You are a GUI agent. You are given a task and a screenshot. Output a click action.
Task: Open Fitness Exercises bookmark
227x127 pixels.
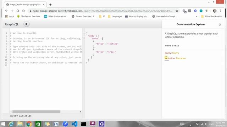coord(84,17)
